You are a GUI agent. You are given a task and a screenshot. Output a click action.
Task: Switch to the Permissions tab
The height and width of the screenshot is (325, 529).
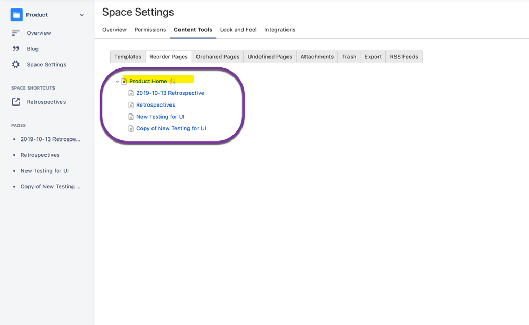point(150,30)
